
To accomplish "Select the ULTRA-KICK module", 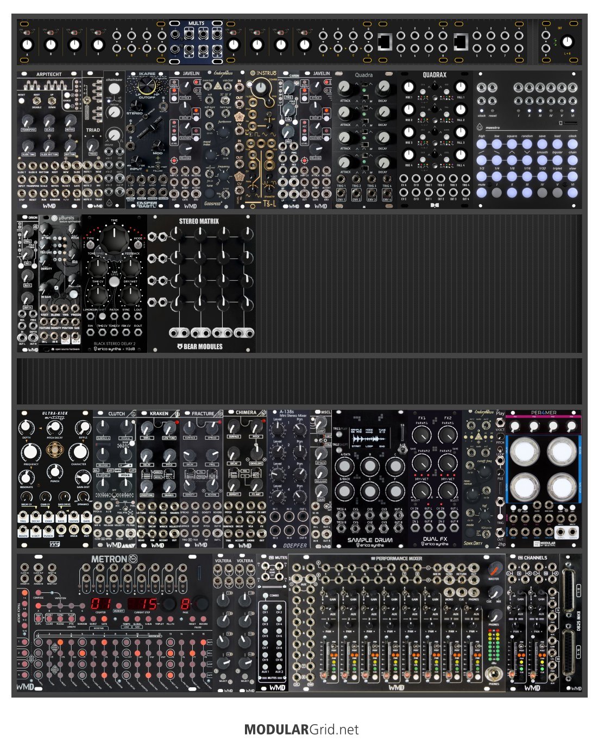I will 54,479.
